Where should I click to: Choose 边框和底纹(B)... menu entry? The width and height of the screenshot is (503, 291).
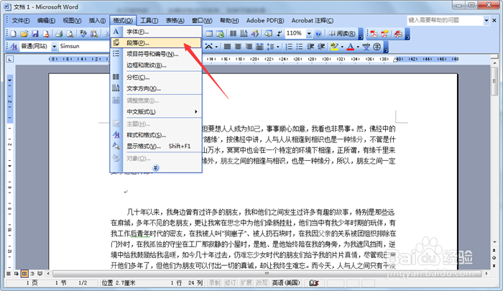156,65
